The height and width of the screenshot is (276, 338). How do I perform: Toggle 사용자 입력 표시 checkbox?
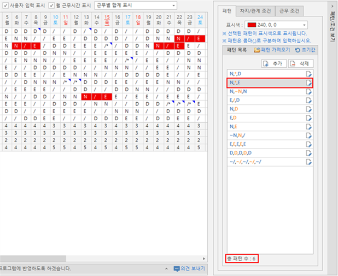point(5,5)
